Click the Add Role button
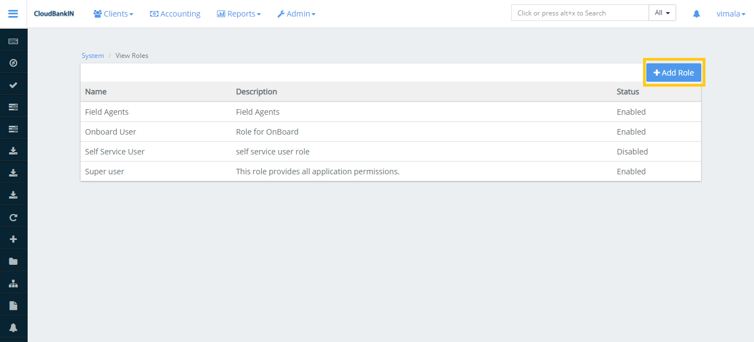 pos(673,73)
